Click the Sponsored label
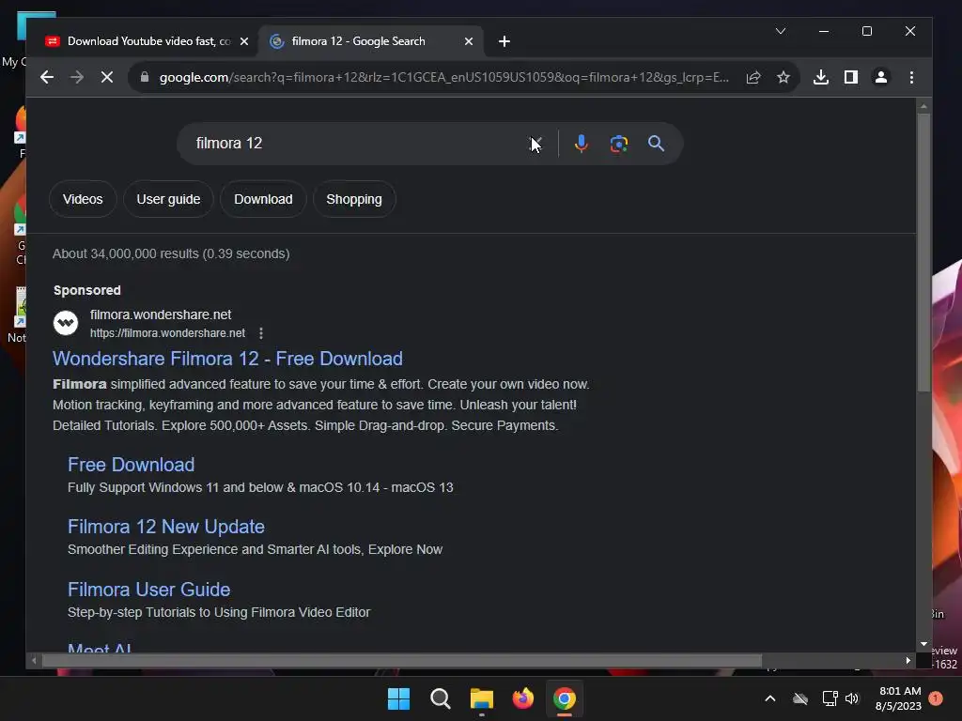 coord(87,290)
